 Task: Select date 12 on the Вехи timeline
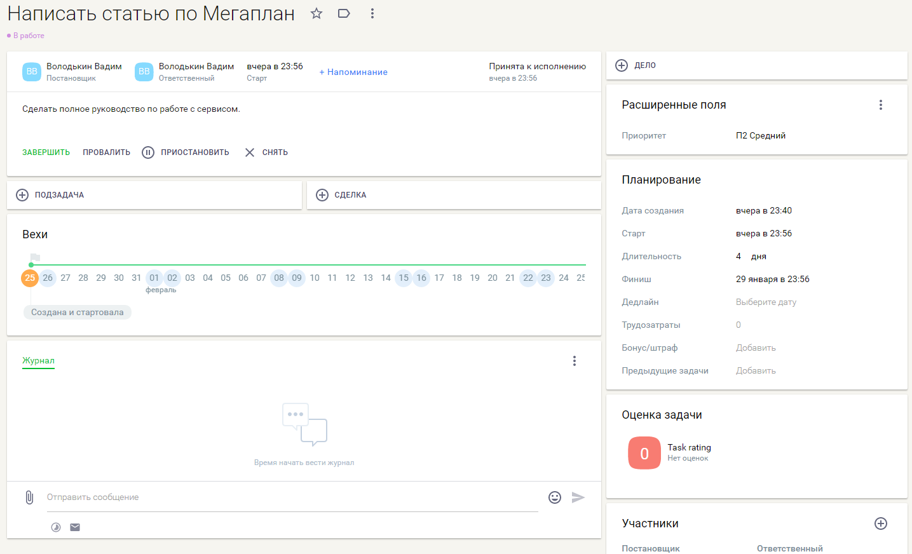point(350,278)
